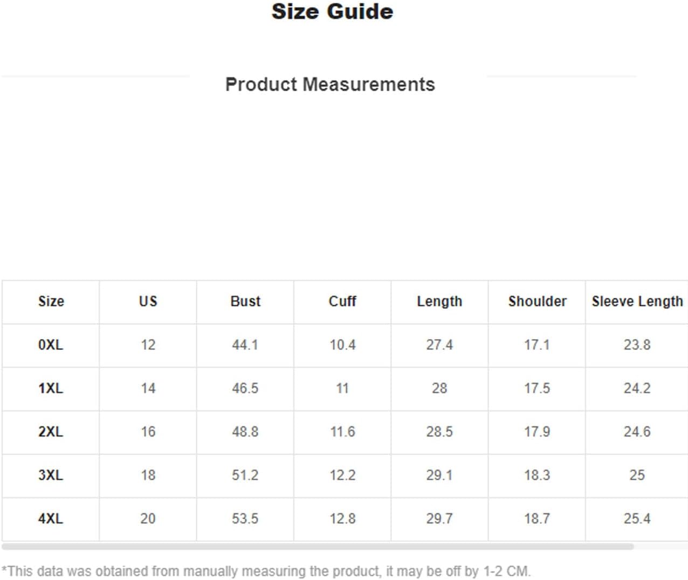Click the 1XL size row label

click(51, 388)
